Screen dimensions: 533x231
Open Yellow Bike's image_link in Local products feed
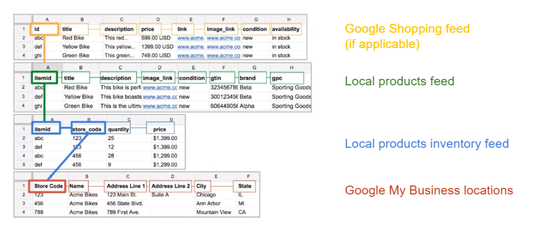coord(160,97)
